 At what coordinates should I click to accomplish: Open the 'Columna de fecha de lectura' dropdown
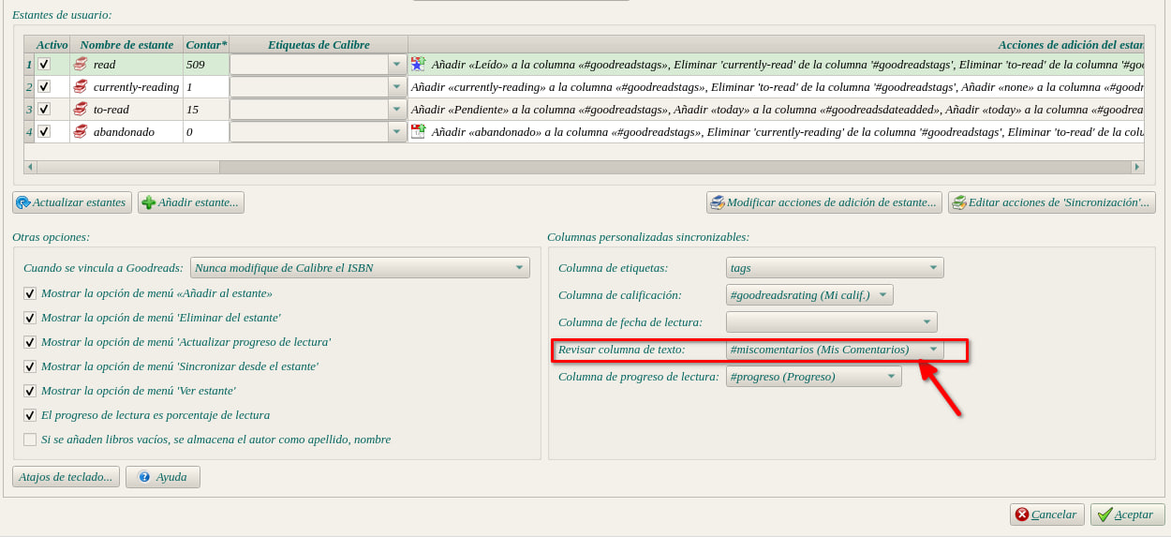click(832, 322)
